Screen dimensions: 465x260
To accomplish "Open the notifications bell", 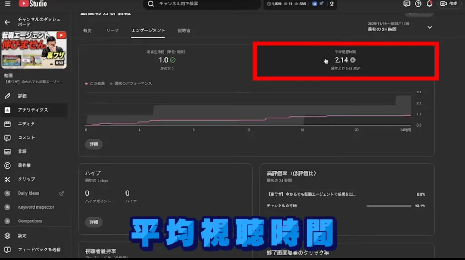I will pos(429,4).
